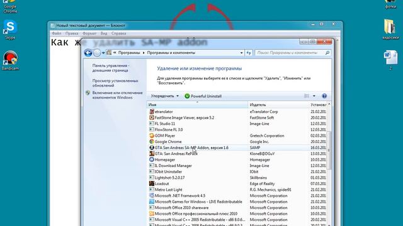Open view options dropdown arrow
Viewport: 403px width, 226px height.
314,96
